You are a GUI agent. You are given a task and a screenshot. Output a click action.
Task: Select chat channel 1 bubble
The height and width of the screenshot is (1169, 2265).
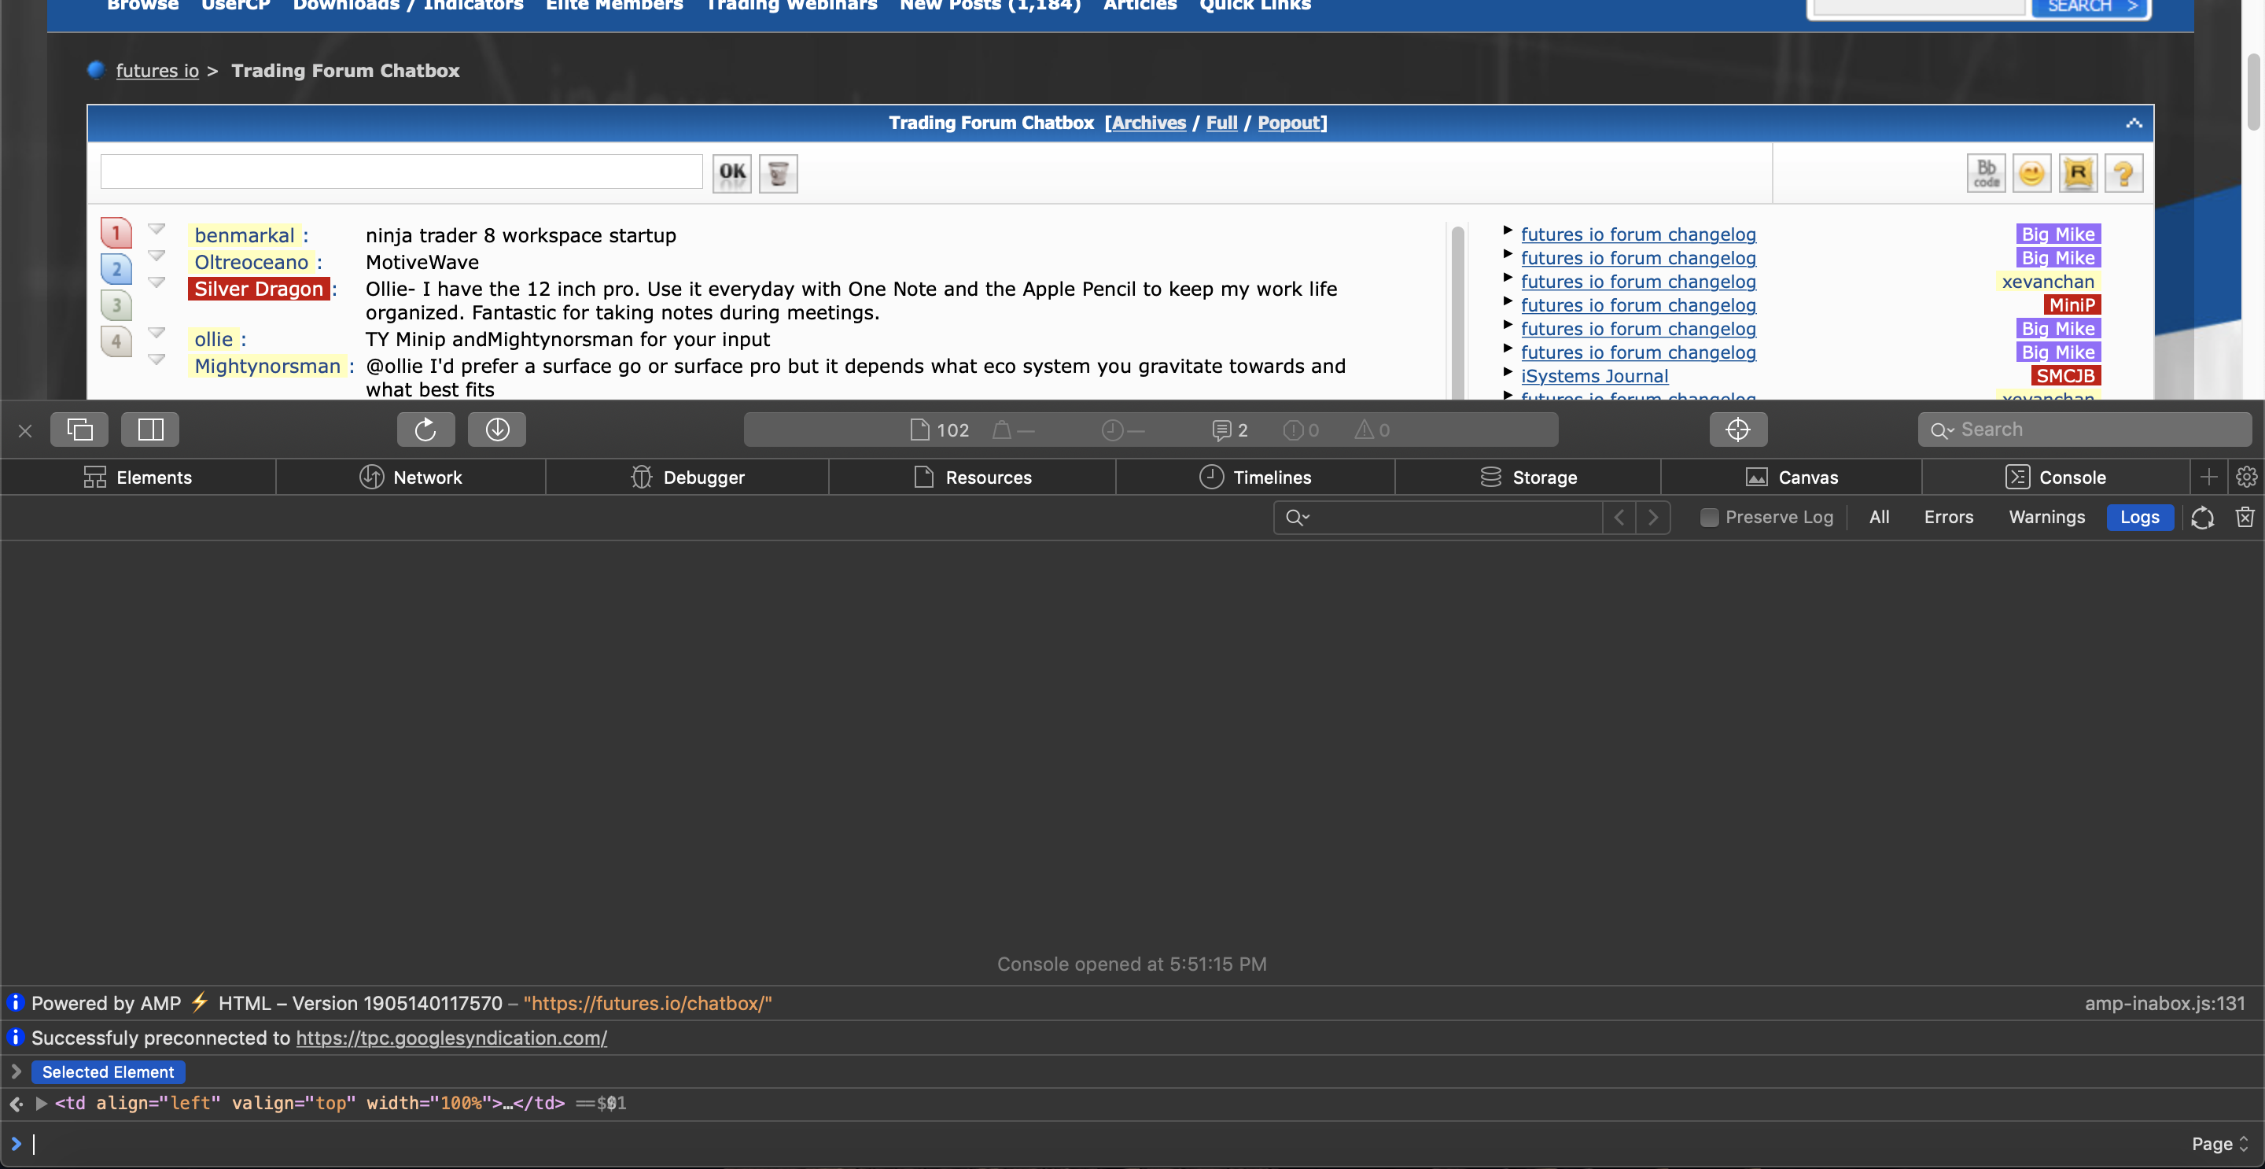116,233
